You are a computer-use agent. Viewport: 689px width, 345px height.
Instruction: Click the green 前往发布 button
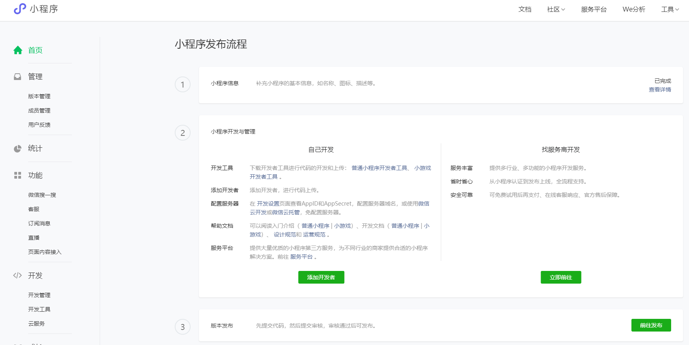pos(651,325)
